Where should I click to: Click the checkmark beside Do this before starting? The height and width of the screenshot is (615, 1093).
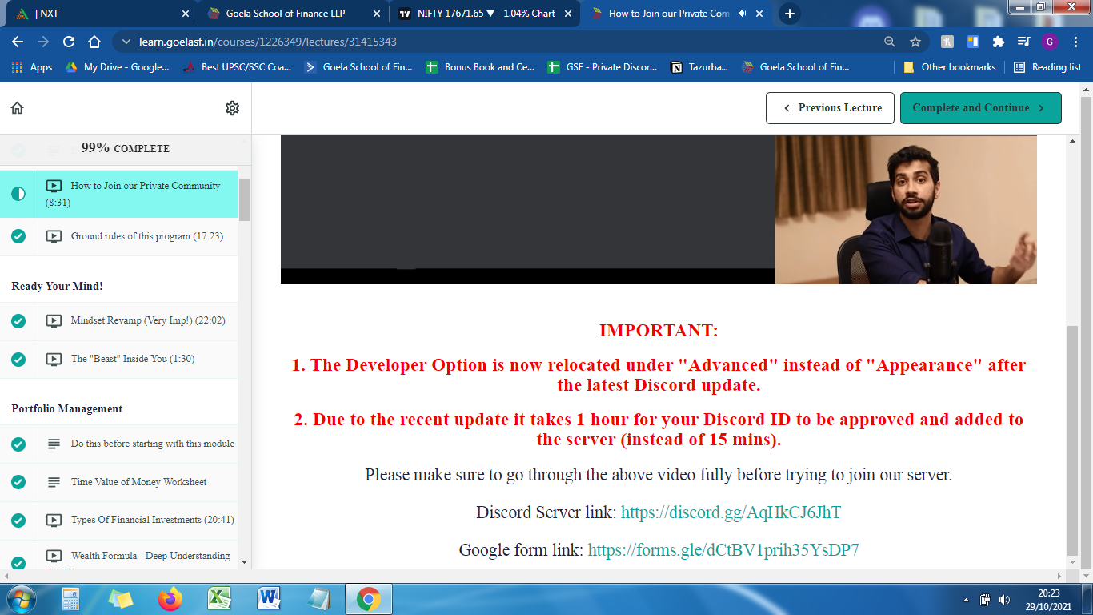18,444
